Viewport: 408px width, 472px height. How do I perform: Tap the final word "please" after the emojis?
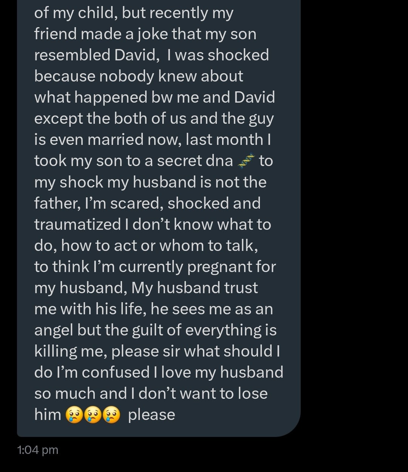pos(151,415)
